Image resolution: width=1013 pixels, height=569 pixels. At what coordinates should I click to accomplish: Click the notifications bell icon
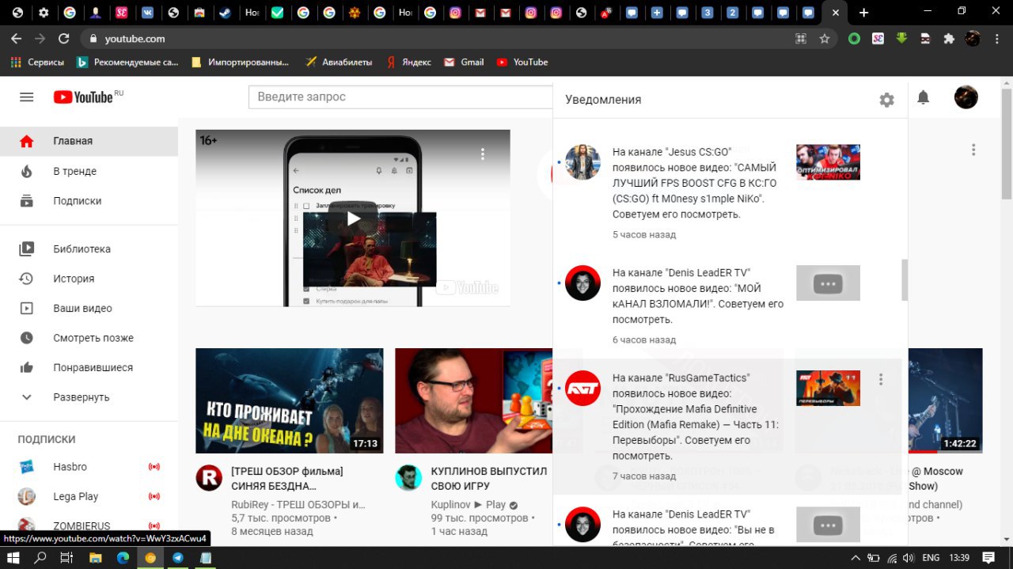point(923,97)
